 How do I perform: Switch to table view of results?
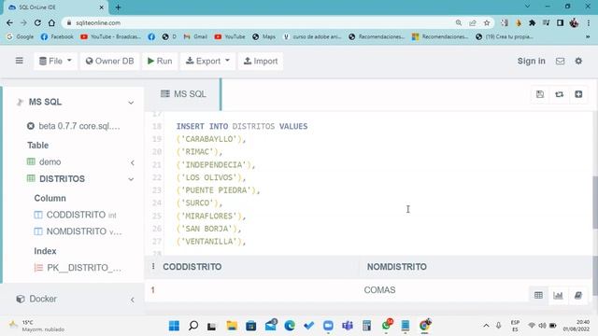coord(538,295)
